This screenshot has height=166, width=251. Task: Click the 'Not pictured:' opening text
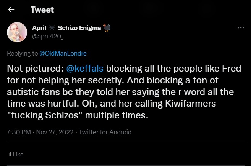pyautogui.click(x=32, y=69)
